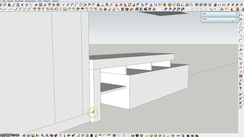Click the orange door icon in second toolbar row
The height and width of the screenshot is (137, 244).
[238, 9]
